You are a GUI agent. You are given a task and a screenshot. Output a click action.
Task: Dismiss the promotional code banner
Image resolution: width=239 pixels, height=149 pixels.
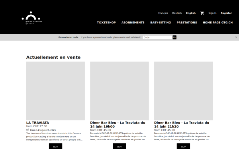236,37
